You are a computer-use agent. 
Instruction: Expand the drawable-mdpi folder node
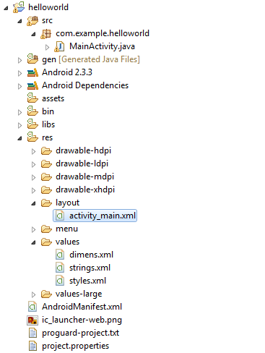click(x=34, y=177)
